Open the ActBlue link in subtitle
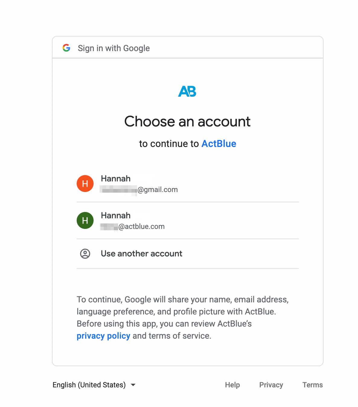358x407 pixels. [x=219, y=144]
